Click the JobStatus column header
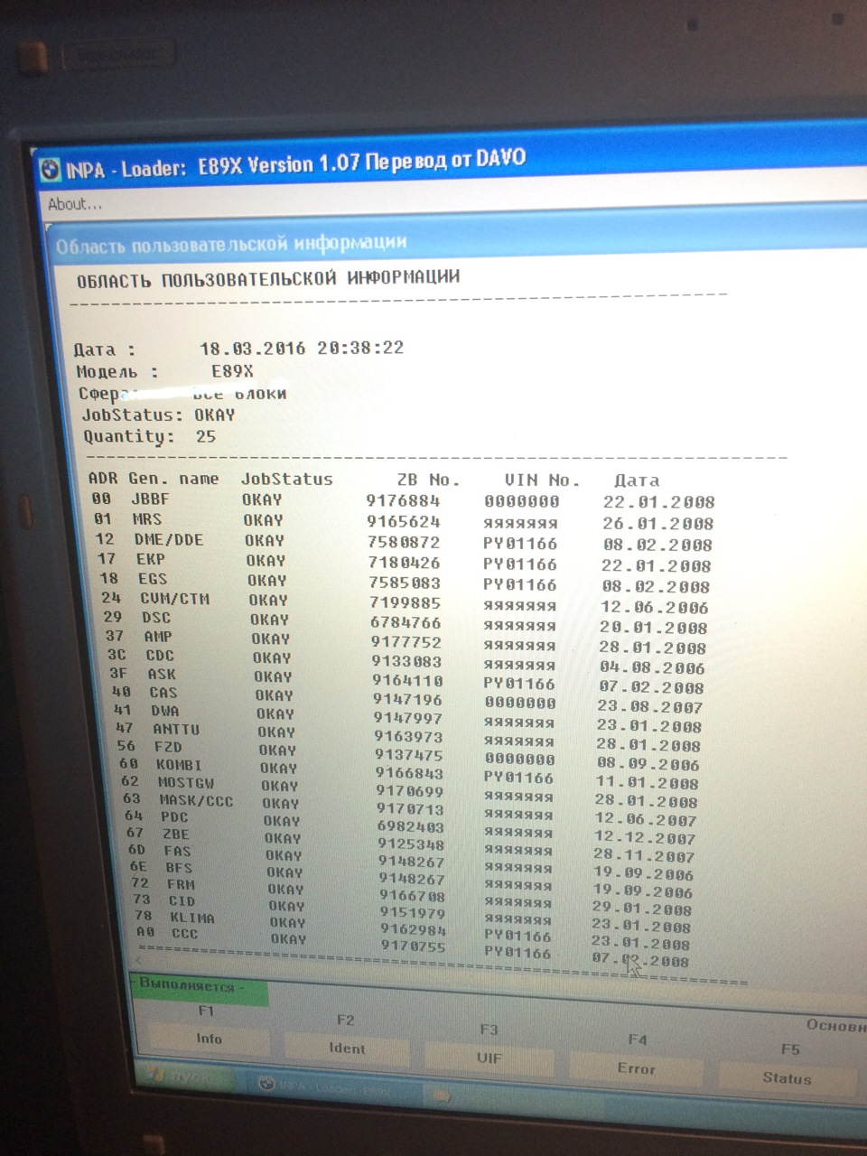Viewport: 867px width, 1156px height. click(x=286, y=480)
